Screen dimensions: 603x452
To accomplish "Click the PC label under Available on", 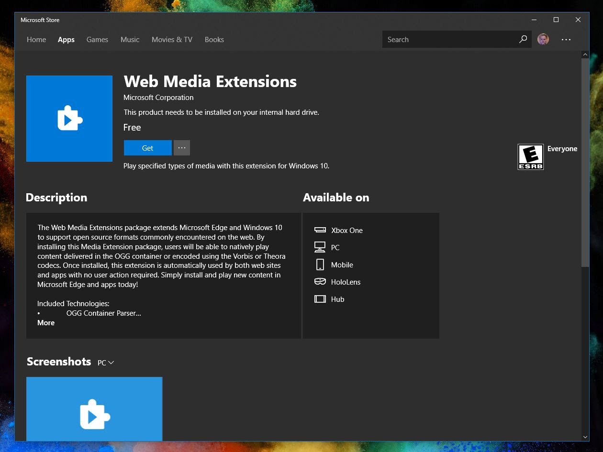I will [x=335, y=248].
